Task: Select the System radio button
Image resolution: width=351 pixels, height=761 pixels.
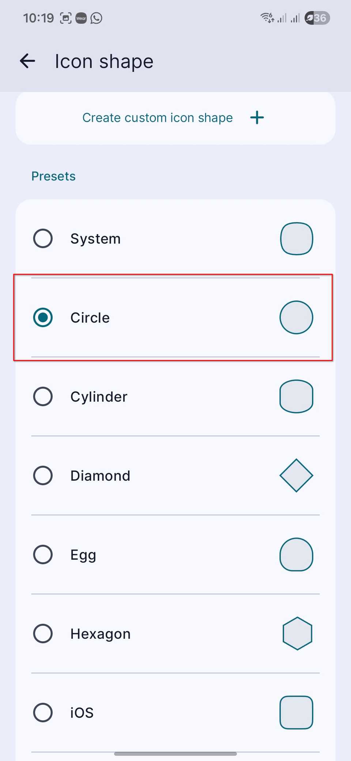Action: (43, 239)
